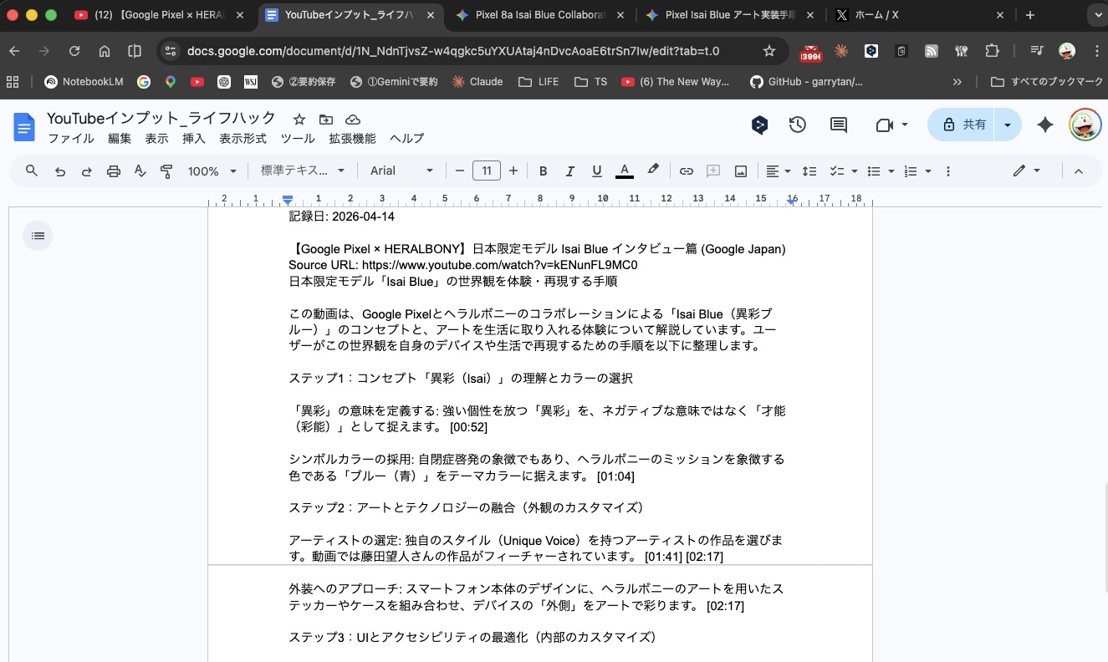Undo the last action
1108x662 pixels.
(x=59, y=171)
